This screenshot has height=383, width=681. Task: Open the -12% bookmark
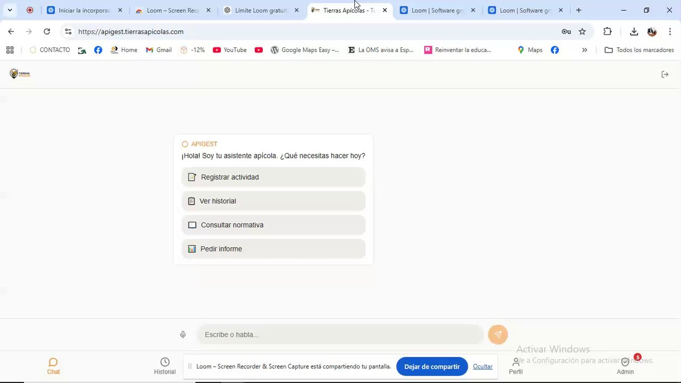(193, 50)
